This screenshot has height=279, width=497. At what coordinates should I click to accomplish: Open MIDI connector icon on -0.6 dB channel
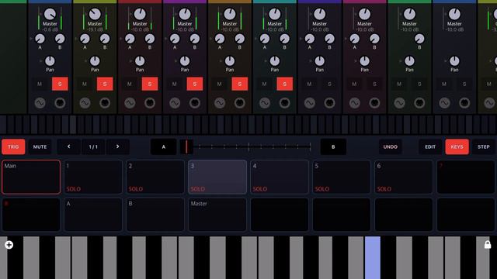coord(60,103)
